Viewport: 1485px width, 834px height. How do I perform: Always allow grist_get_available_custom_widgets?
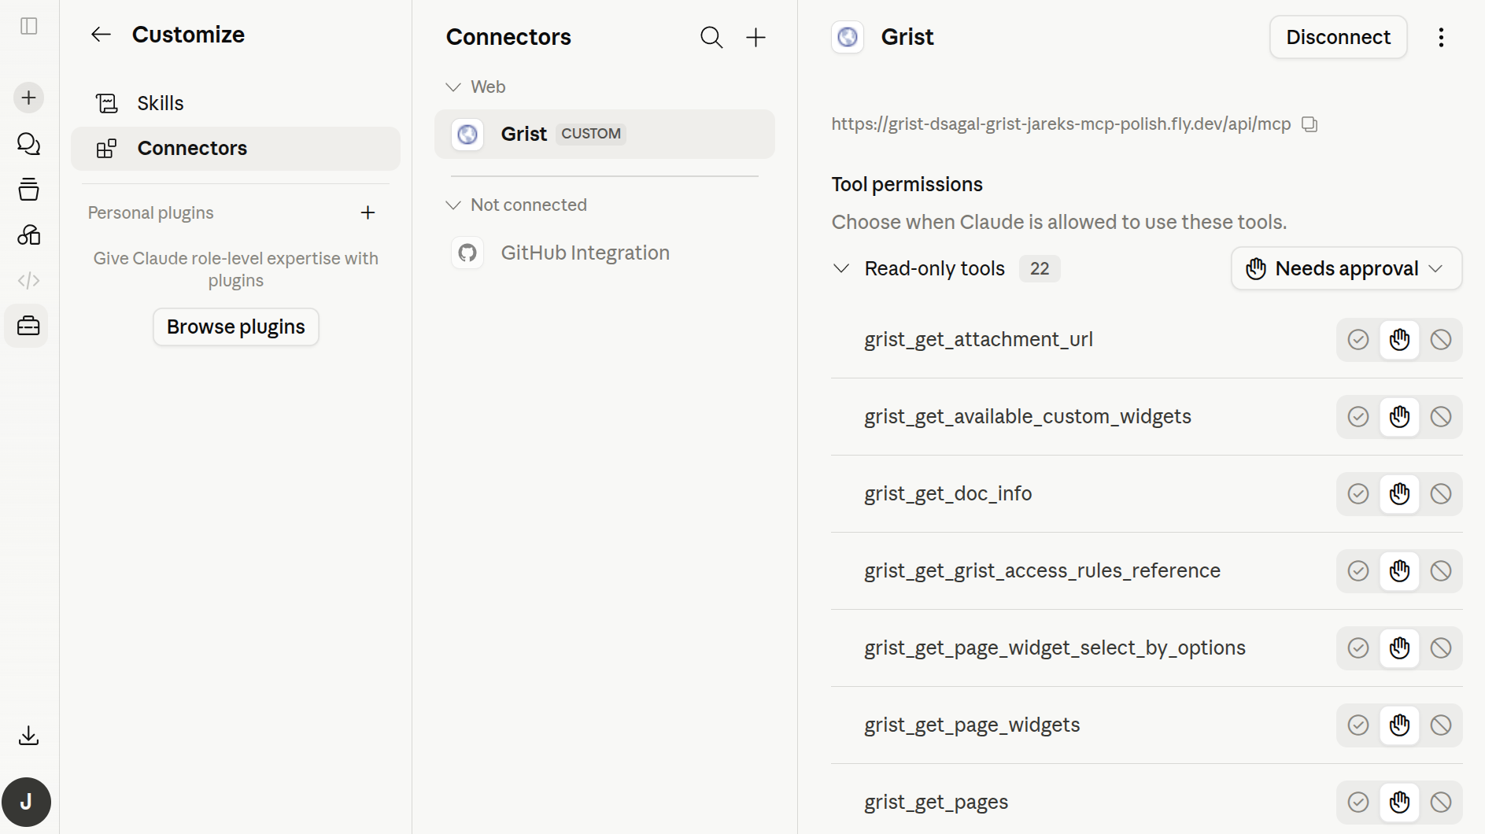pyautogui.click(x=1358, y=417)
